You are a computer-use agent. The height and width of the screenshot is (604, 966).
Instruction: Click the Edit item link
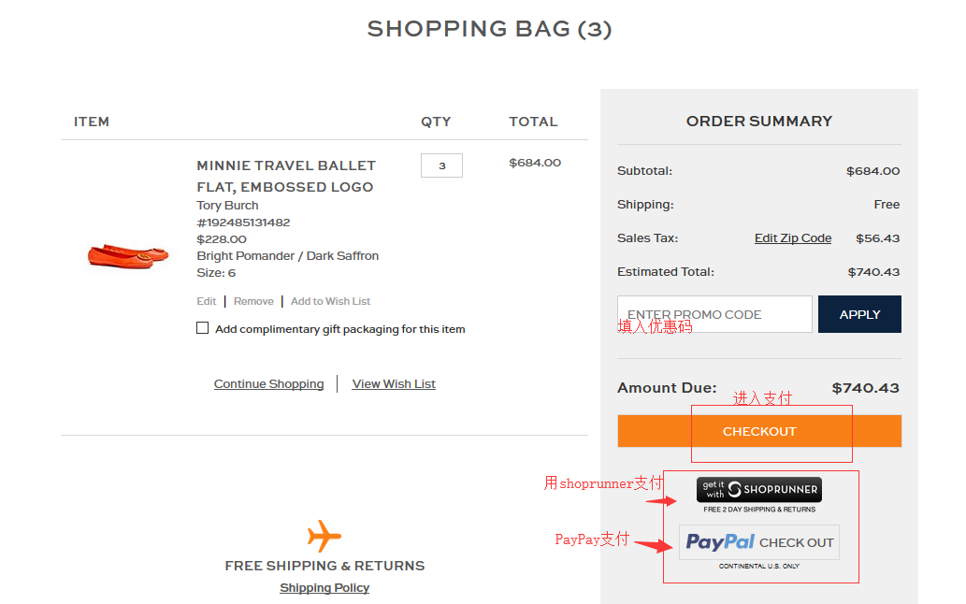click(x=206, y=301)
